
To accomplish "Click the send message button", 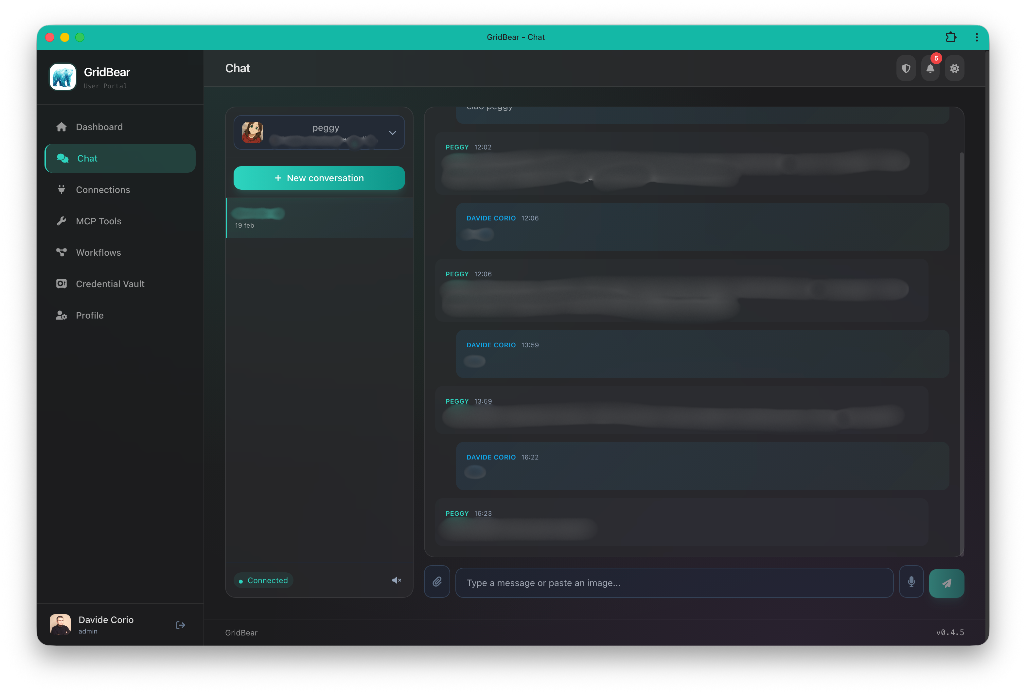I will pyautogui.click(x=946, y=582).
